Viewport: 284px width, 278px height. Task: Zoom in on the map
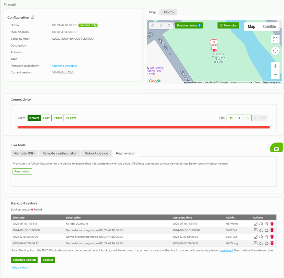[275, 66]
